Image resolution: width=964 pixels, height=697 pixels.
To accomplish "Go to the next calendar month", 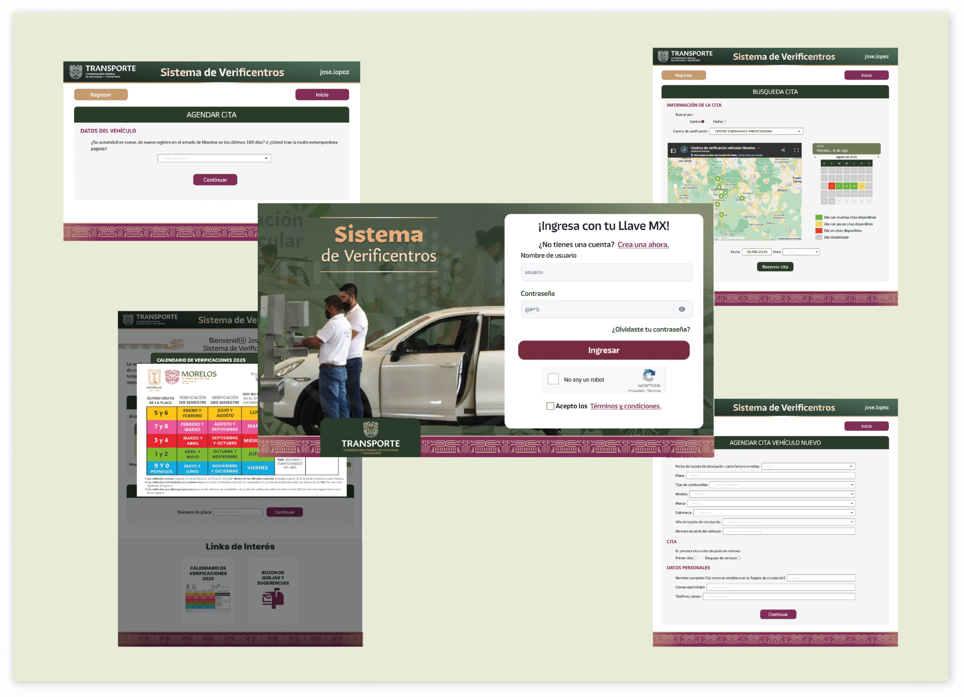I will click(879, 157).
